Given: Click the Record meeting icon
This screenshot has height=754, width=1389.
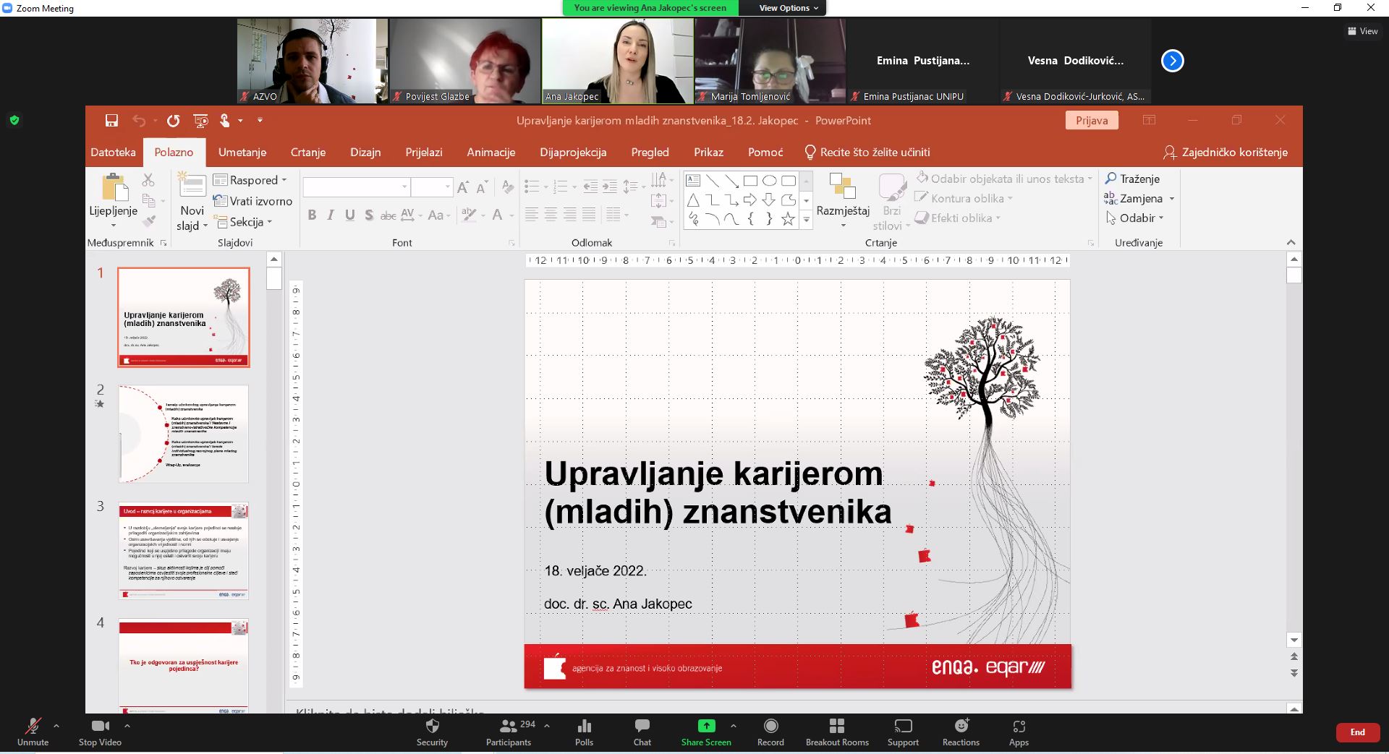Looking at the screenshot, I should coord(770,726).
